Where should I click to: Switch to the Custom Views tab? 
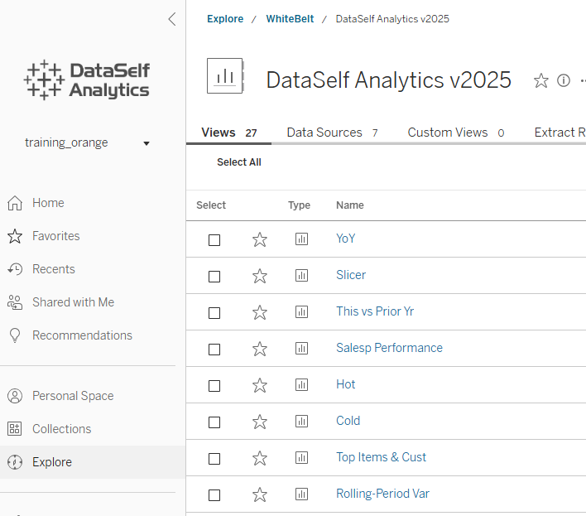(x=456, y=133)
